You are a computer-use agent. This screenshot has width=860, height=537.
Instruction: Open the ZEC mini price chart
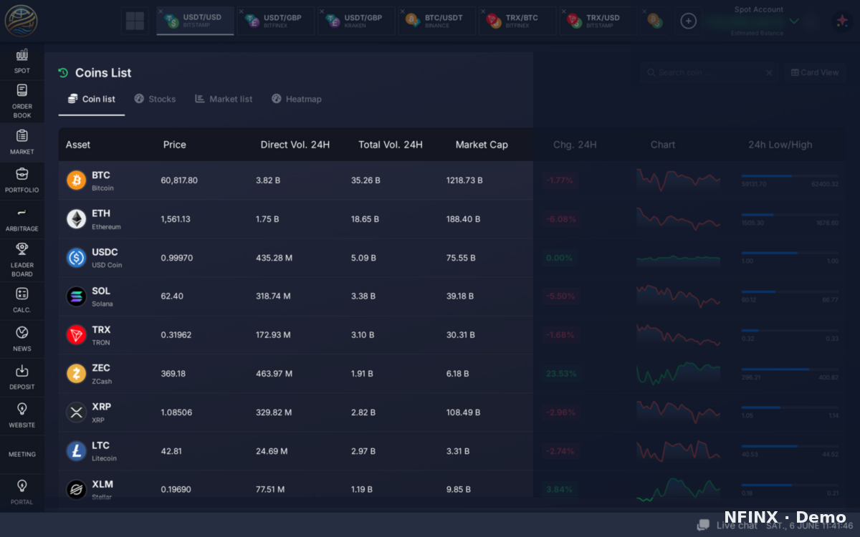(x=679, y=374)
